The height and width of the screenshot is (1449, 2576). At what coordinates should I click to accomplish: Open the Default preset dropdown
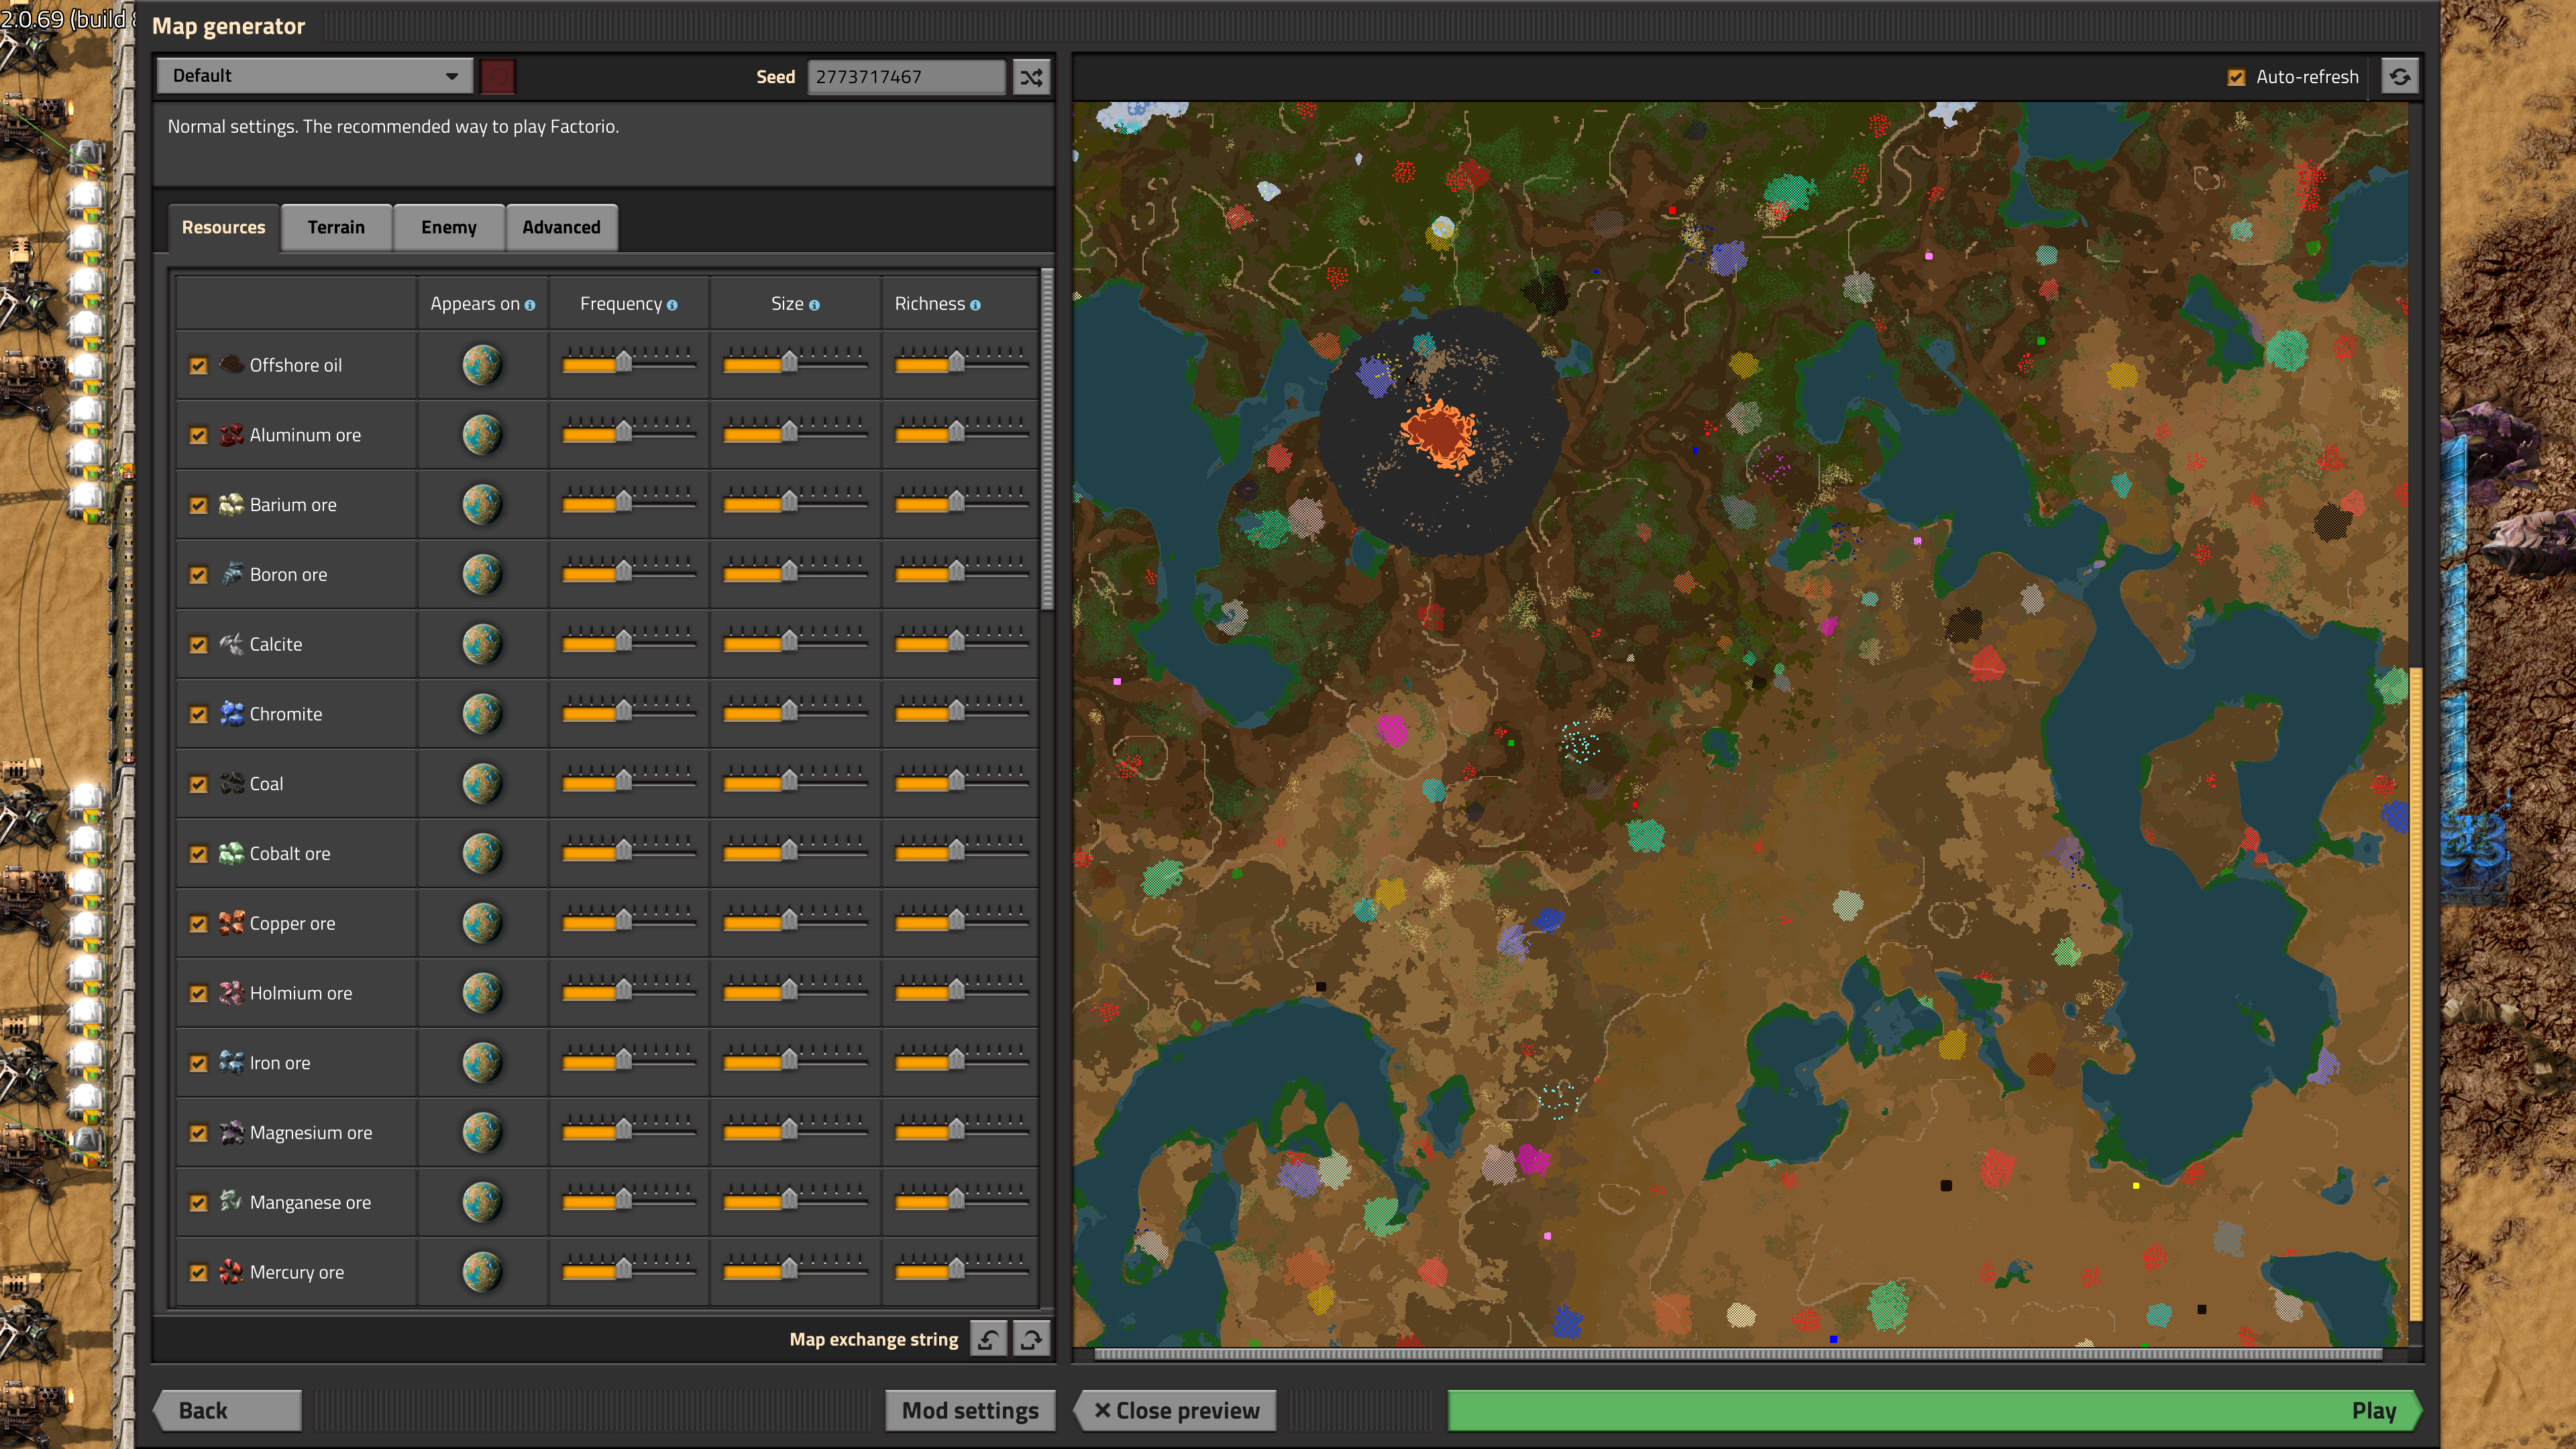(314, 76)
